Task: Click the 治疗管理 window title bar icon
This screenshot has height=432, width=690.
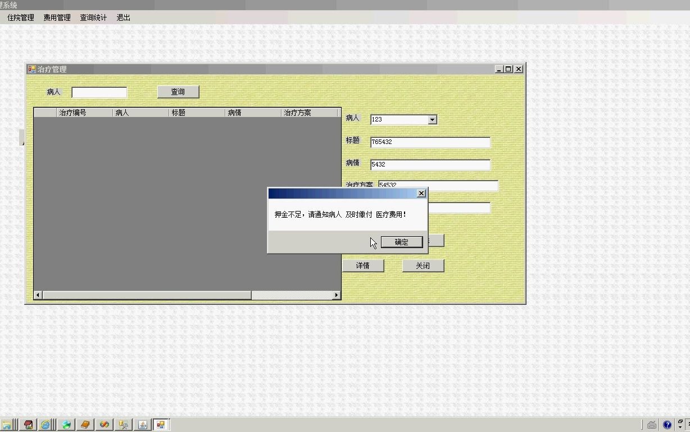Action: (30, 69)
